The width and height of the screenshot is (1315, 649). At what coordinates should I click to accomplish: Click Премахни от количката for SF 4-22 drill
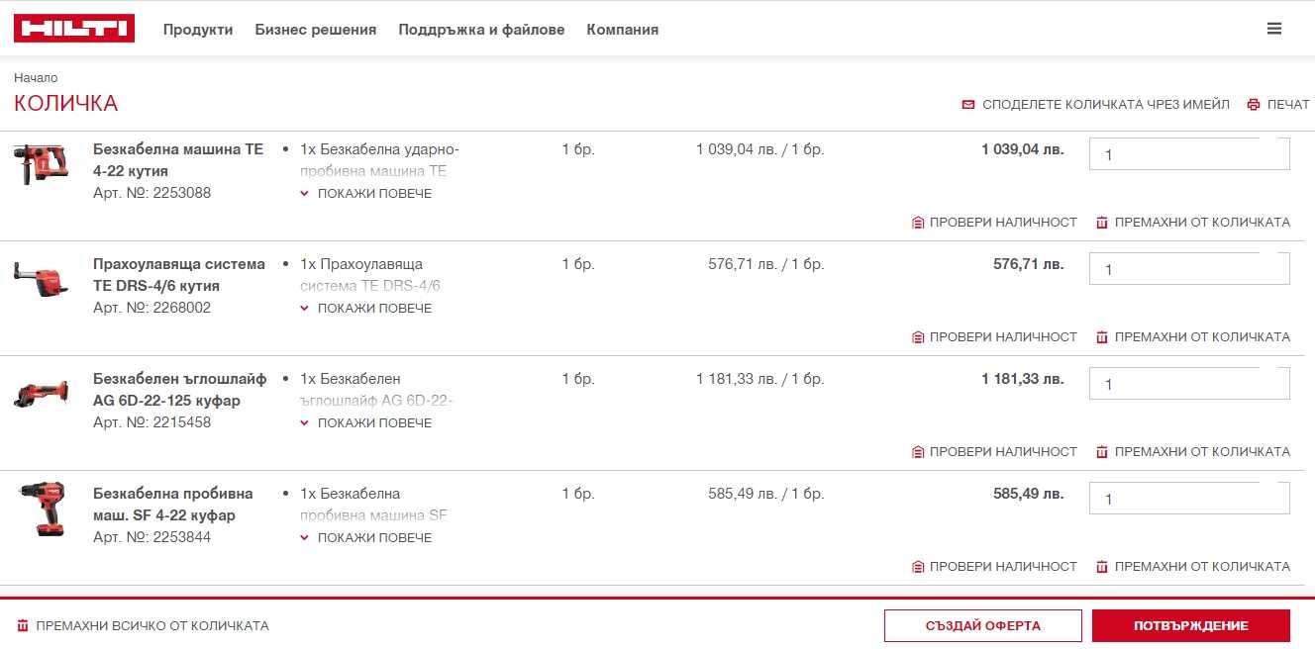click(1202, 567)
